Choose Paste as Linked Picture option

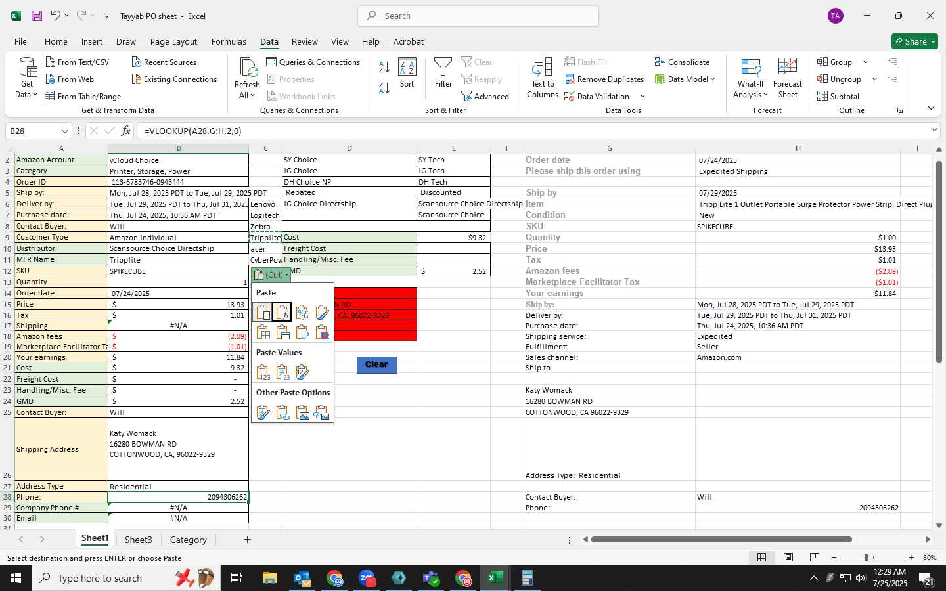click(x=322, y=412)
